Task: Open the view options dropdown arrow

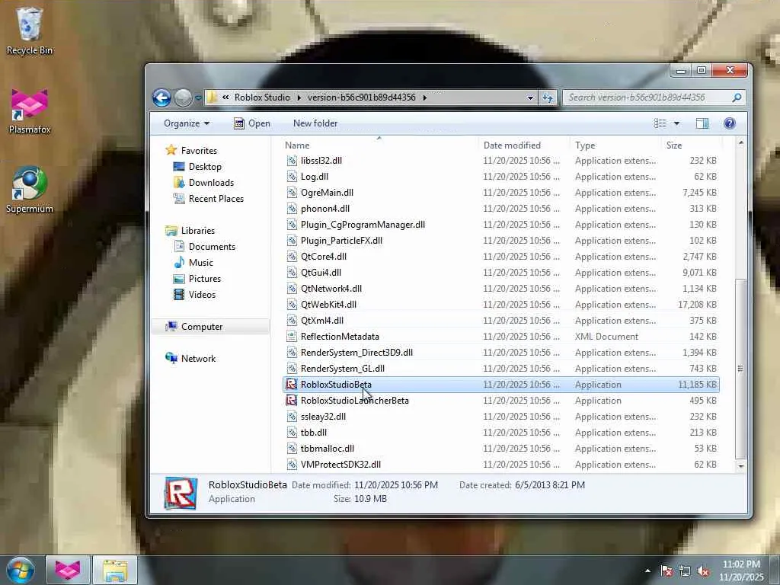Action: pos(676,123)
